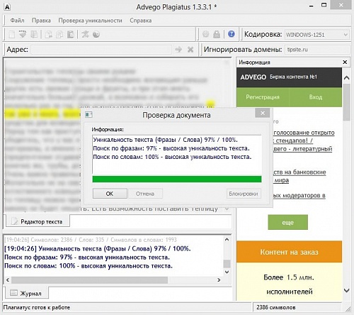Open help question mark icon
The width and height of the screenshot is (354, 315).
[232, 34]
